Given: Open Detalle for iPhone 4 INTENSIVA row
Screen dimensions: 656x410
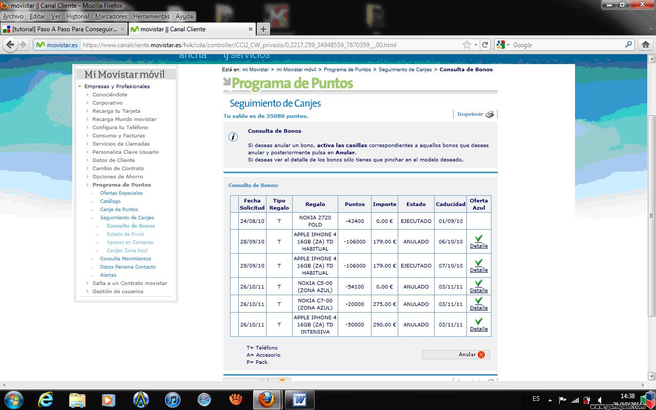Looking at the screenshot, I should pos(479,329).
